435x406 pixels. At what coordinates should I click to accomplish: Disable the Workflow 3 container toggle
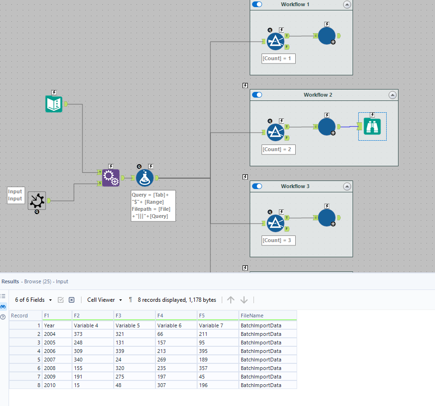[x=257, y=186]
